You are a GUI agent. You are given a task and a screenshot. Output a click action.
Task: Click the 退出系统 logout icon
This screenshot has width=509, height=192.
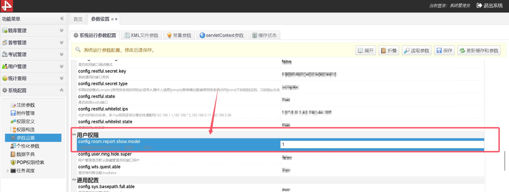[479, 5]
